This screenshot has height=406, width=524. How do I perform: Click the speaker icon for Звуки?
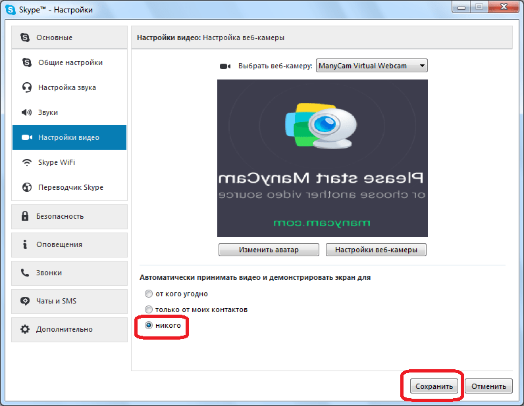click(26, 112)
